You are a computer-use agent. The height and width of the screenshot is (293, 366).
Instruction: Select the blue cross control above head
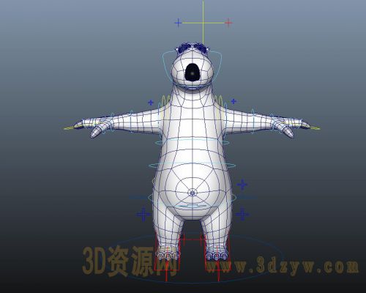[x=178, y=23]
